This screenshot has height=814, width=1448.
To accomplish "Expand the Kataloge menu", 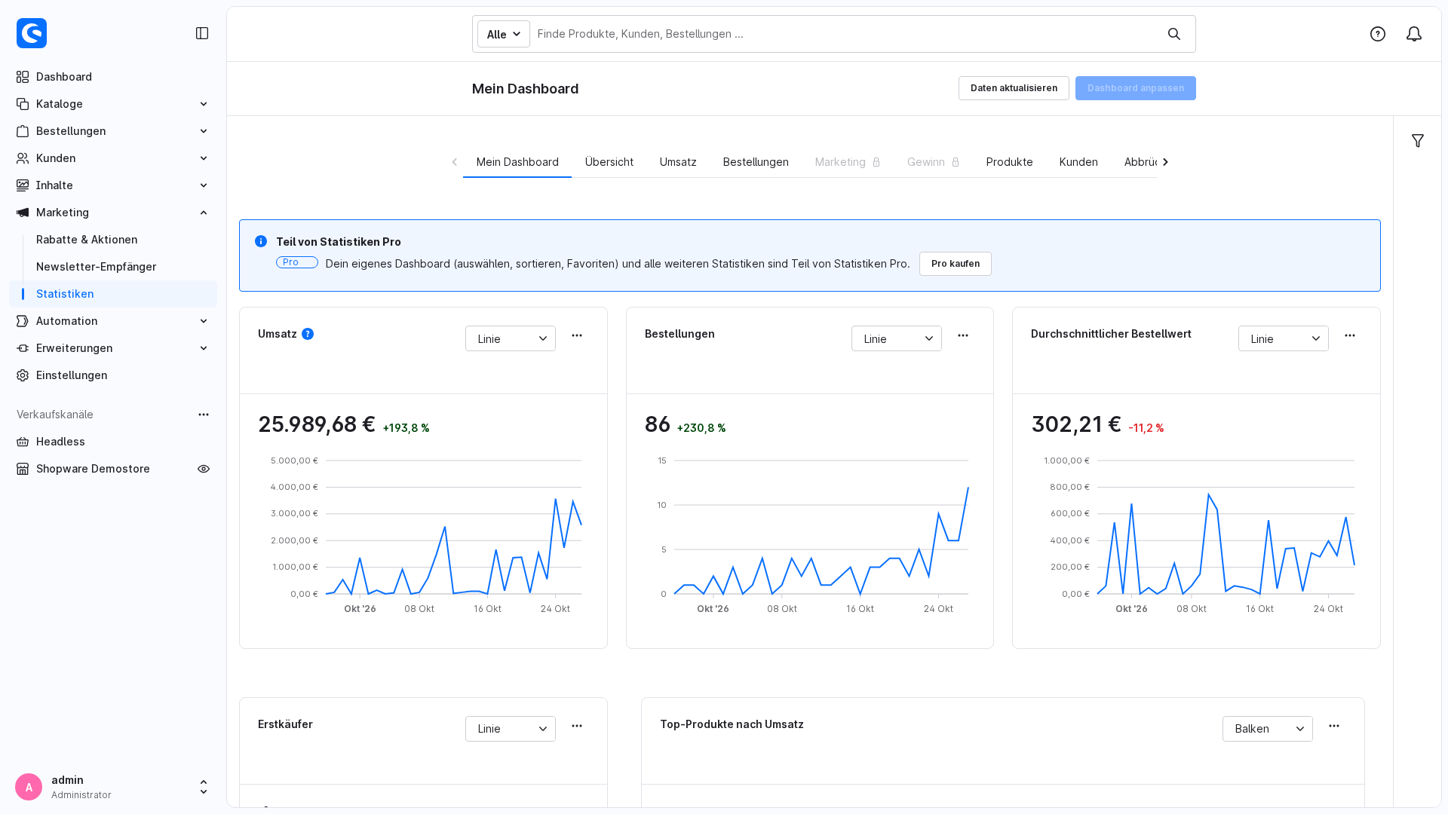I will coord(113,104).
